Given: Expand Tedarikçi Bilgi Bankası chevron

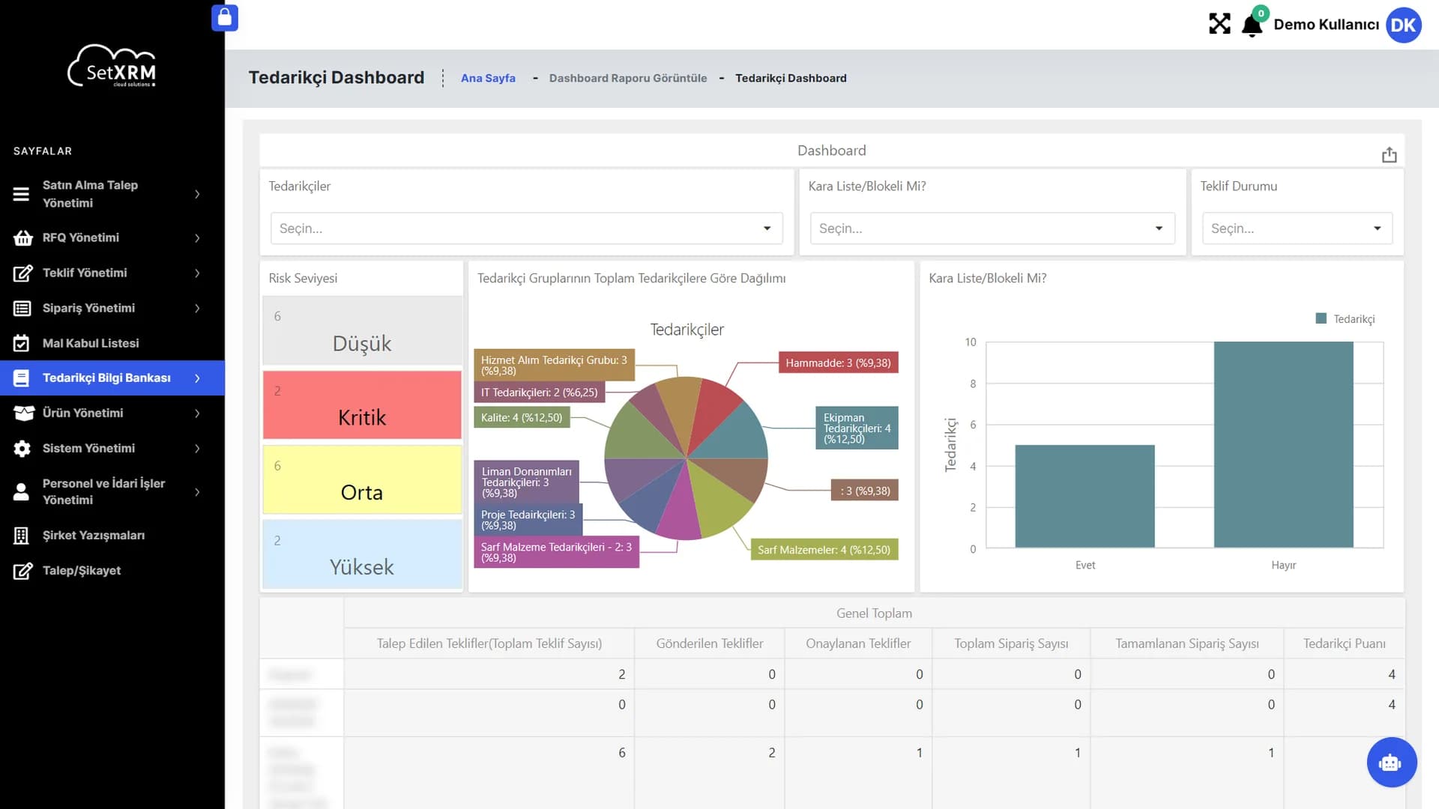Looking at the screenshot, I should click(197, 378).
